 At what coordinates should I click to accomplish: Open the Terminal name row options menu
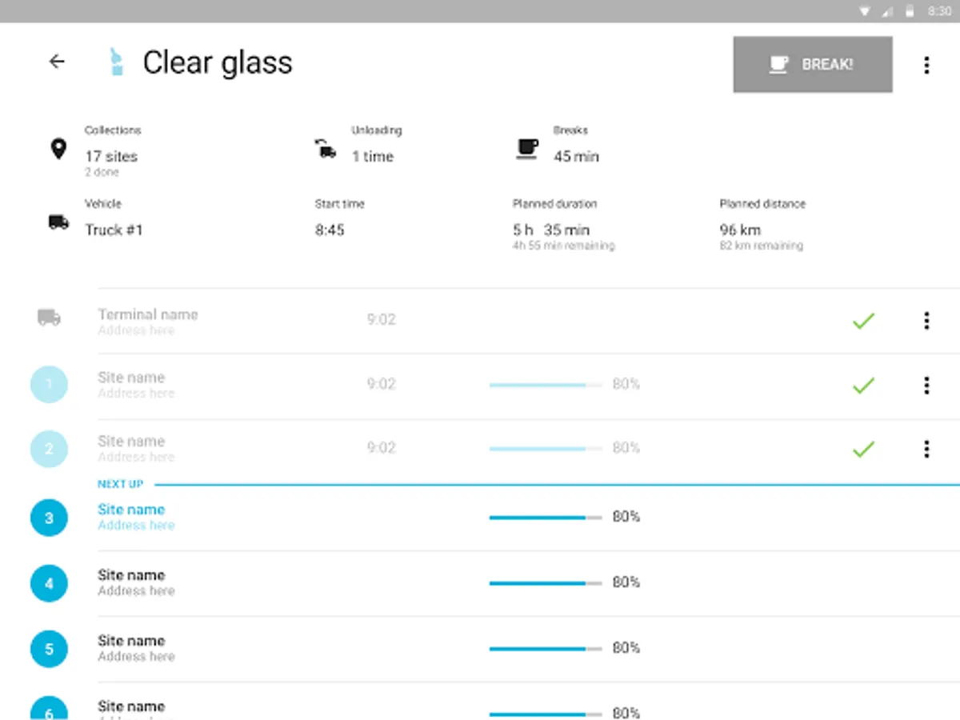(x=926, y=321)
